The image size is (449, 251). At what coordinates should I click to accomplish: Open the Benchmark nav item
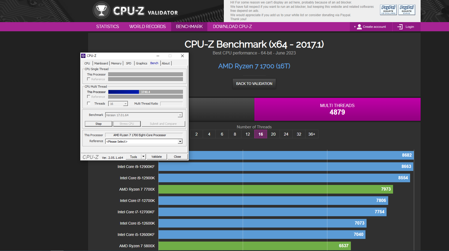(x=189, y=26)
